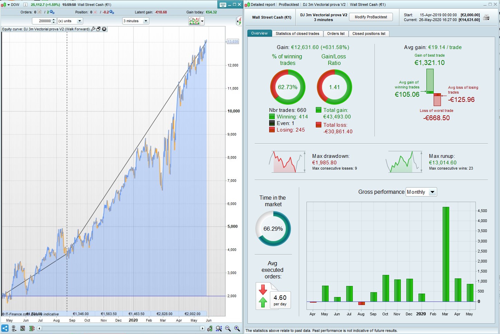500x334 pixels.
Task: Remove the equity curve with its X icon
Action: click(x=104, y=29)
